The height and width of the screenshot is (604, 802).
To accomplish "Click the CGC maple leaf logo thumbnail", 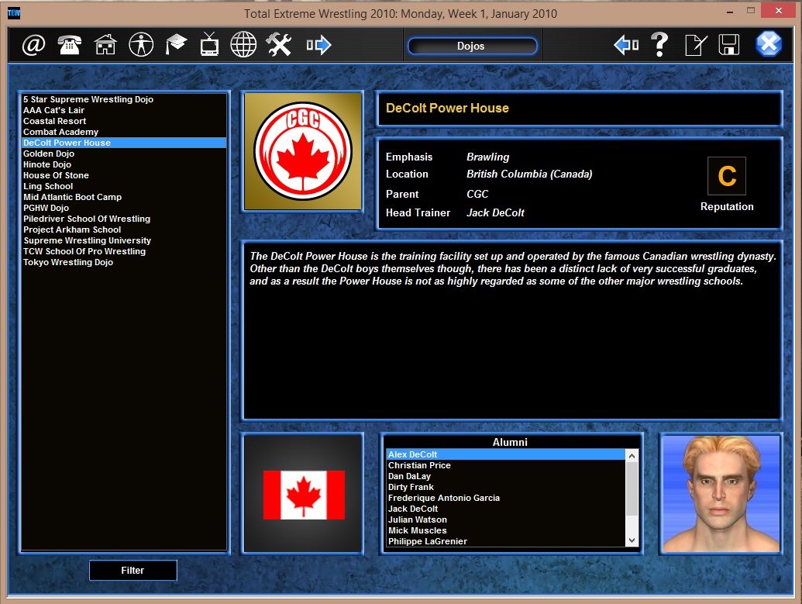I will point(302,150).
